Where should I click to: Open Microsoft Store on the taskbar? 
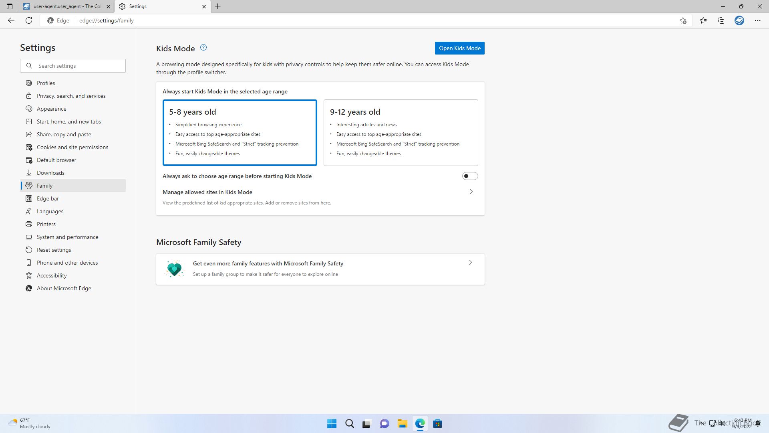point(437,424)
